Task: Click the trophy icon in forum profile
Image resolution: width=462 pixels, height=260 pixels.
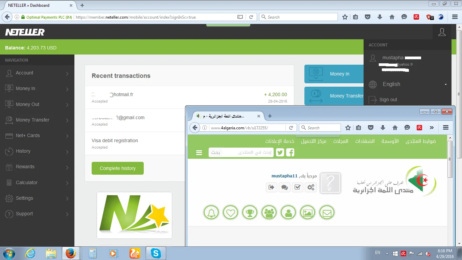Action: click(x=250, y=213)
